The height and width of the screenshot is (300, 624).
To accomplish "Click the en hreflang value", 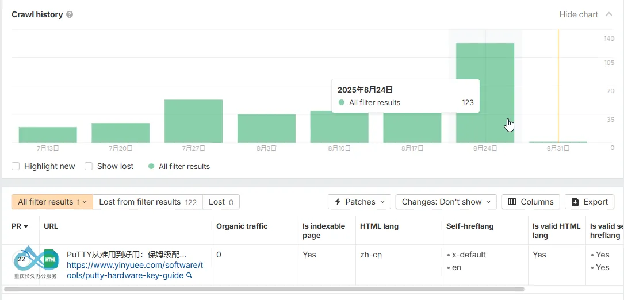I will click(x=457, y=267).
